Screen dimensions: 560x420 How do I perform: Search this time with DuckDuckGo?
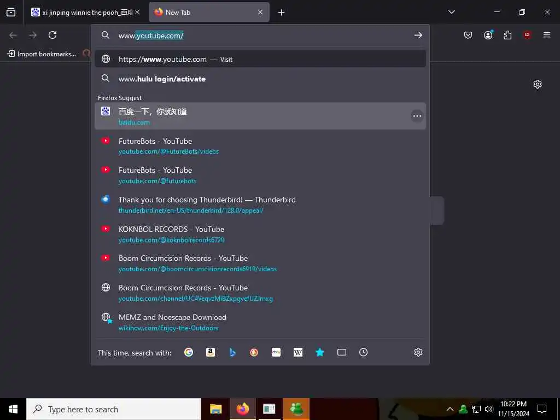(x=254, y=353)
